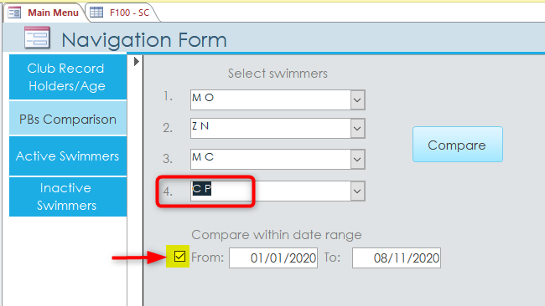
Task: Select the PBs Comparison navigation tab
Action: click(68, 119)
